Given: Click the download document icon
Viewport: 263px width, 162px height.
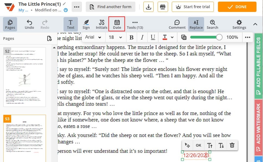Looking at the screenshot, I should (x=148, y=7).
